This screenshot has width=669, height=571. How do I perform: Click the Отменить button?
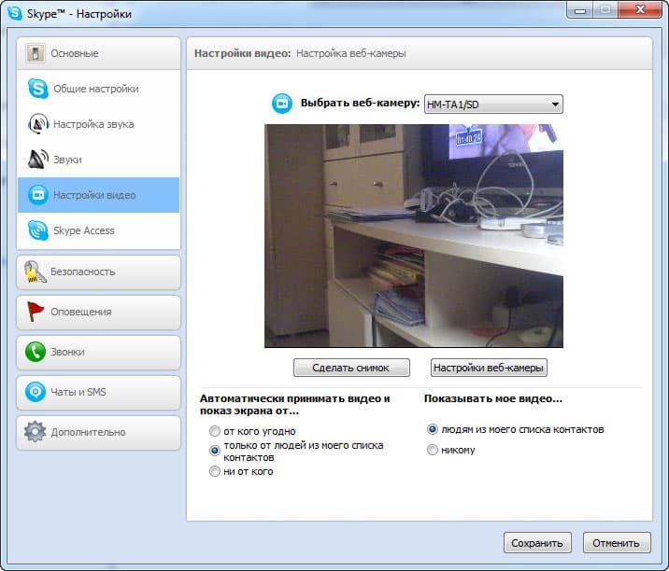tap(617, 543)
